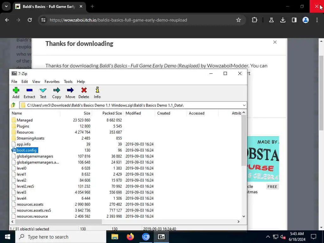
Task: Sort by the Name column header
Action: tap(35, 113)
